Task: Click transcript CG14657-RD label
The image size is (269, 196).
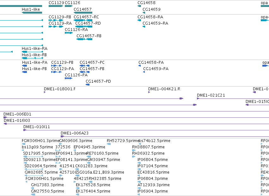Action: click(88, 23)
